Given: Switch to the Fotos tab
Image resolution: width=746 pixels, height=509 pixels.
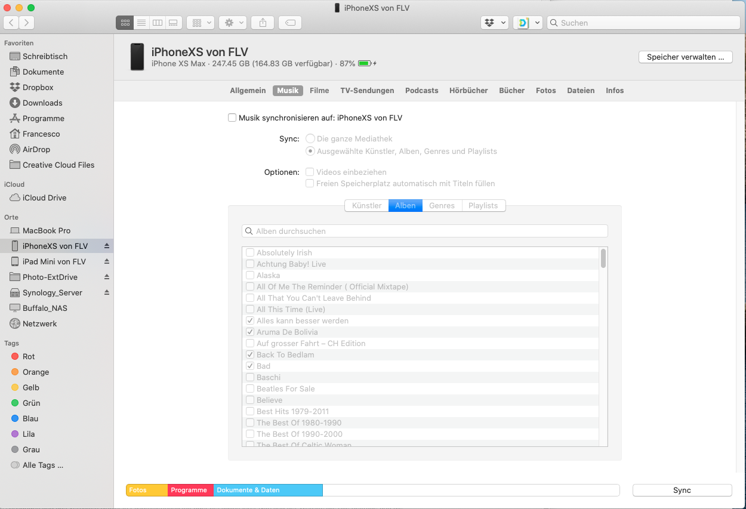Looking at the screenshot, I should pyautogui.click(x=545, y=91).
